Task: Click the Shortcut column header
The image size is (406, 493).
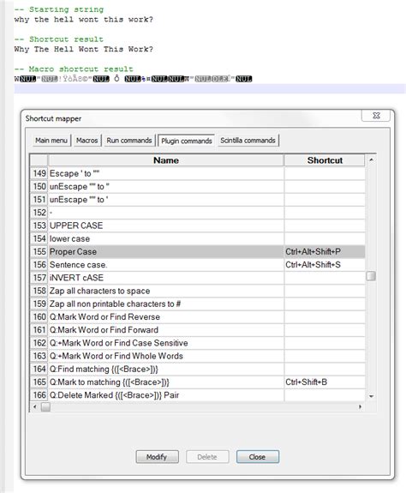Action: point(325,160)
